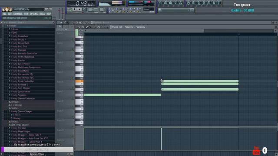Open the OPTIONS menu

coord(34,14)
